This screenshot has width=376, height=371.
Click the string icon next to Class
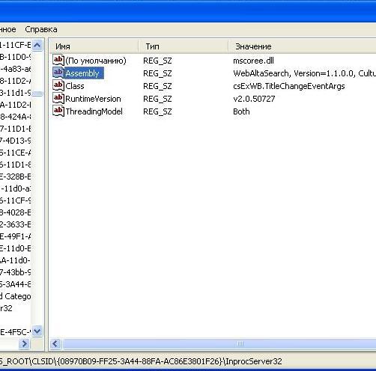coord(58,86)
